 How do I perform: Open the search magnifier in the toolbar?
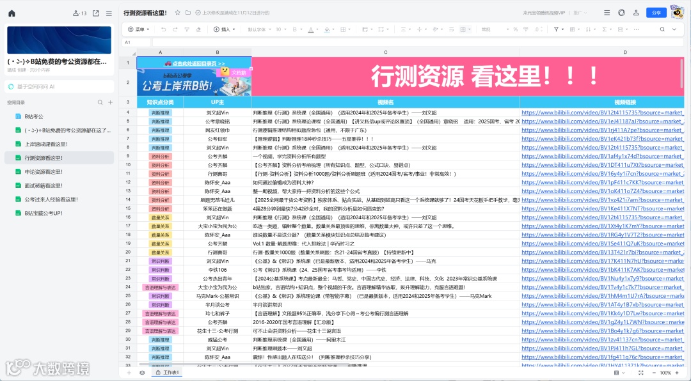pos(662,29)
